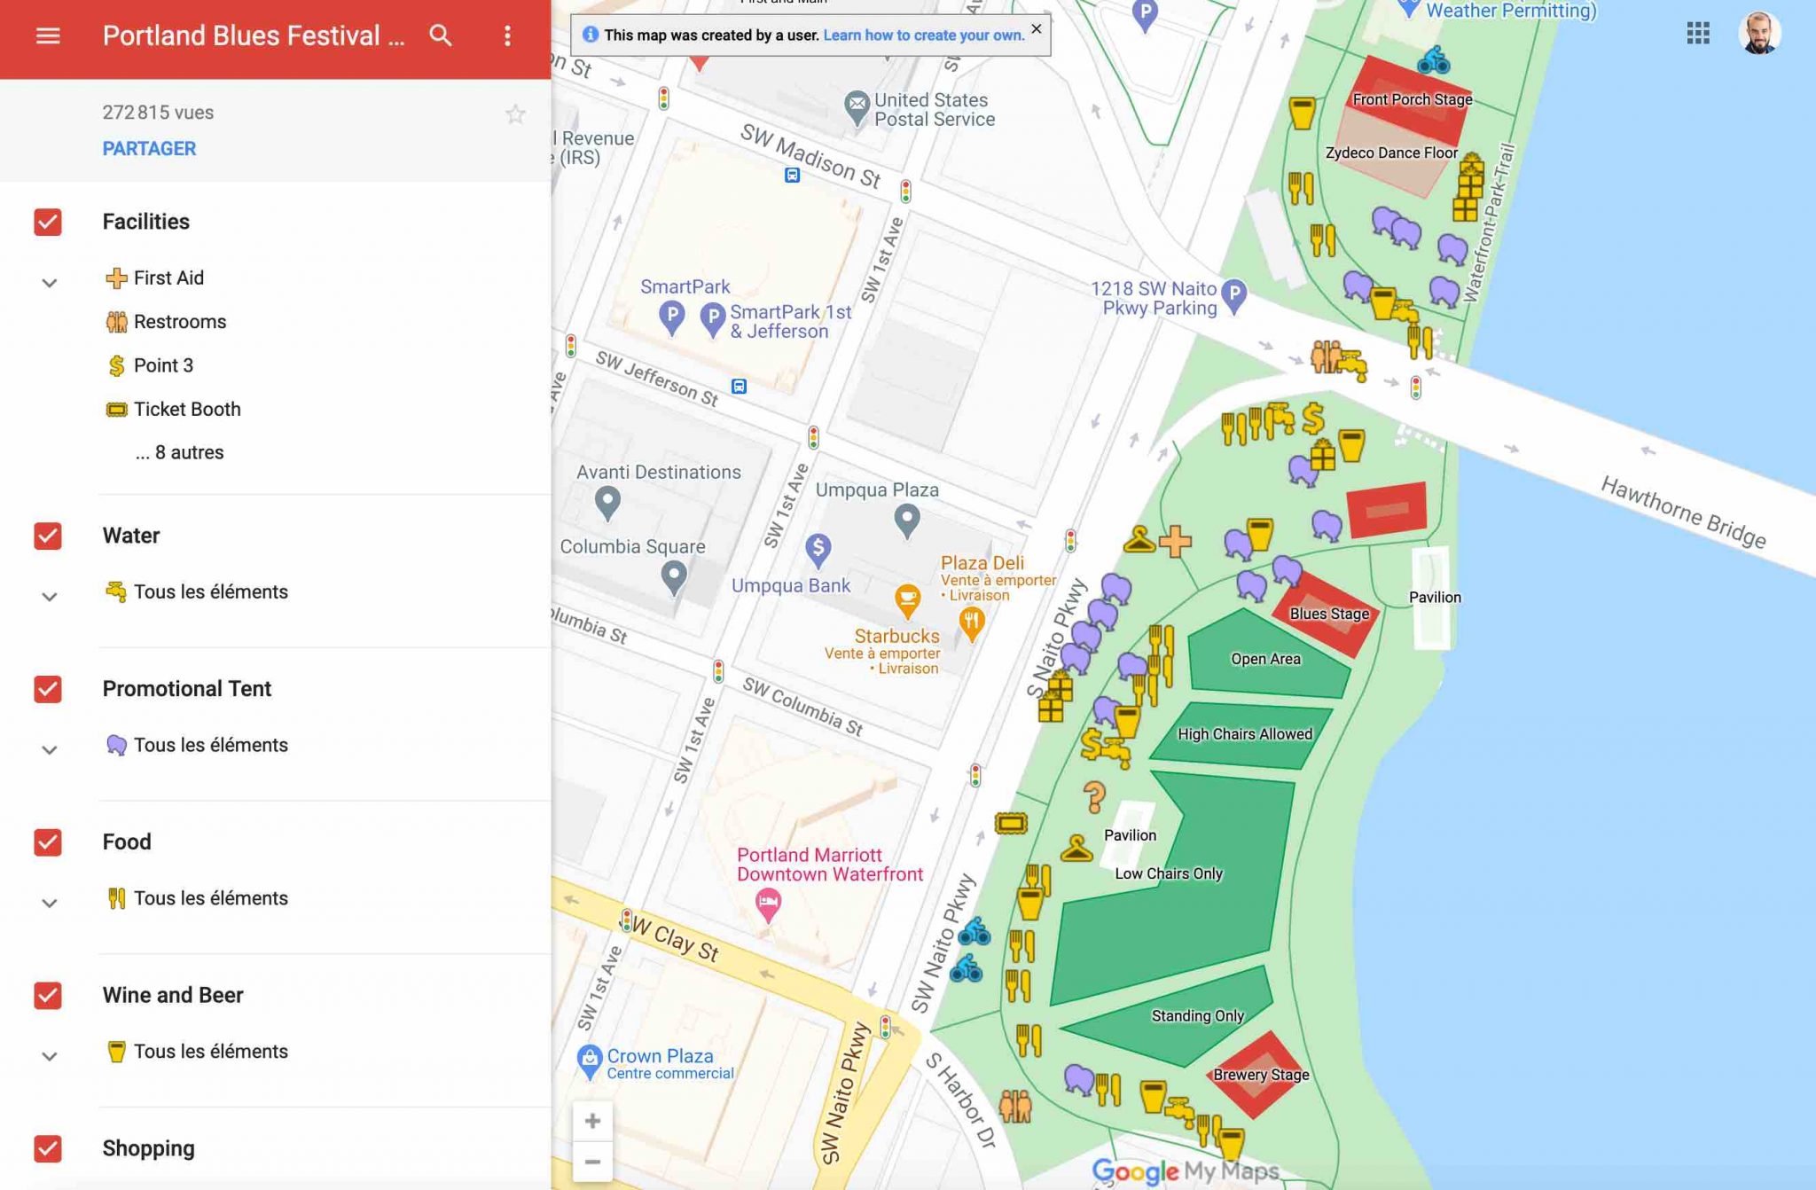Click the info icon in the banner
Image resolution: width=1816 pixels, height=1190 pixels.
click(590, 35)
